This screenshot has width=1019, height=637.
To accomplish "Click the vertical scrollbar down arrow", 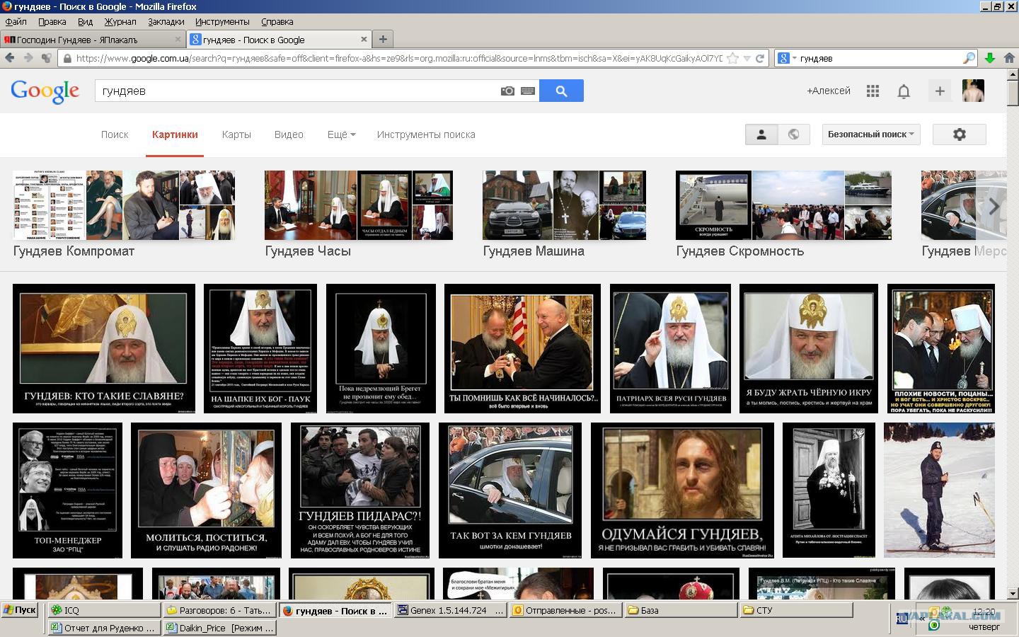I will pos(1013,593).
